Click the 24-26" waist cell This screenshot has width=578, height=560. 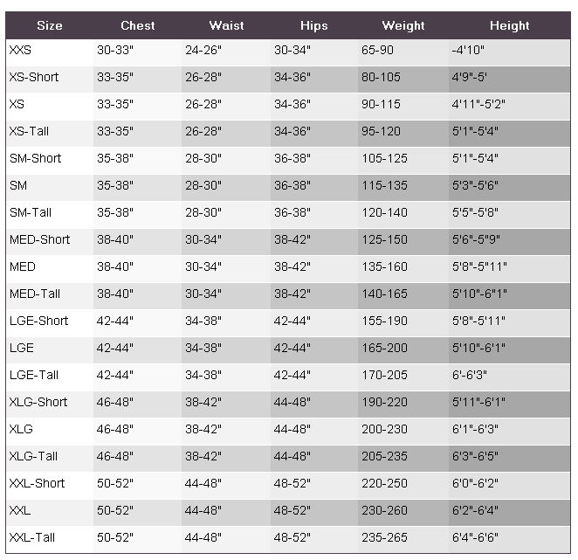[203, 51]
